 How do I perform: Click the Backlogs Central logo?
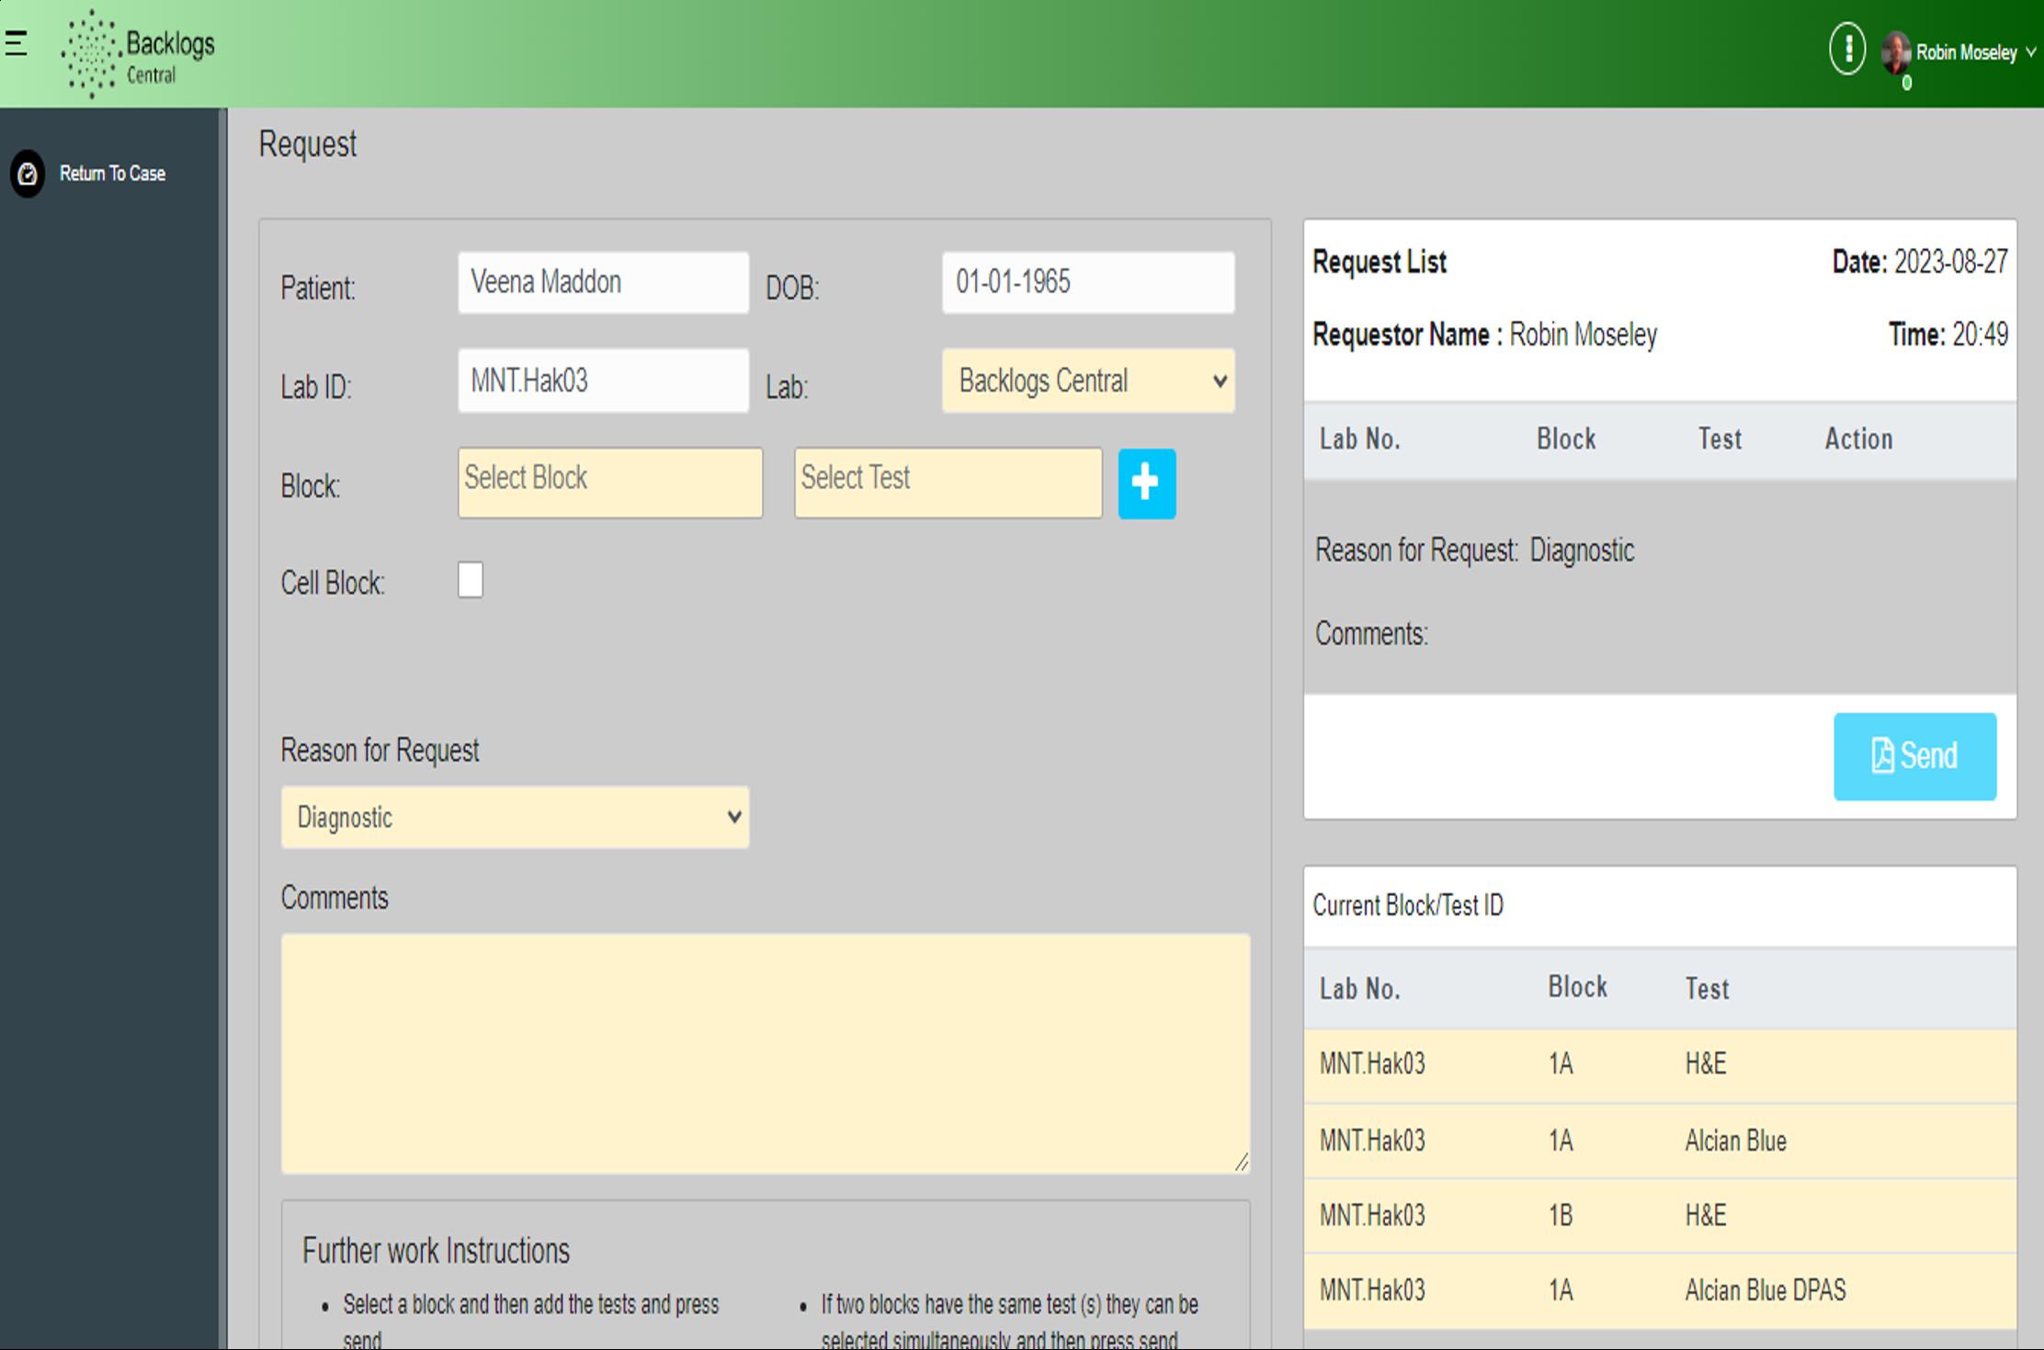(138, 53)
